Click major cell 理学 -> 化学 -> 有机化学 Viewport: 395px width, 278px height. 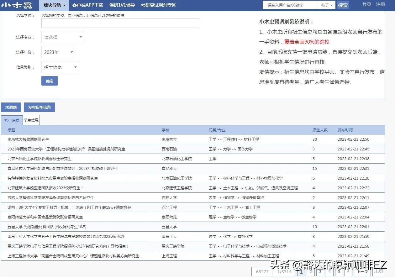click(x=231, y=236)
